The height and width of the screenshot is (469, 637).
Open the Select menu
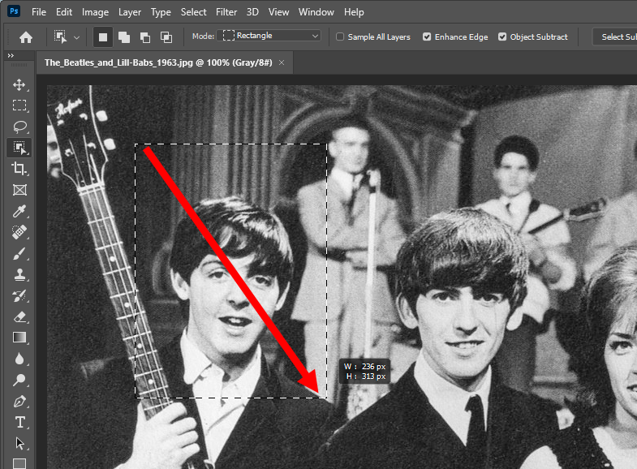[x=193, y=12]
